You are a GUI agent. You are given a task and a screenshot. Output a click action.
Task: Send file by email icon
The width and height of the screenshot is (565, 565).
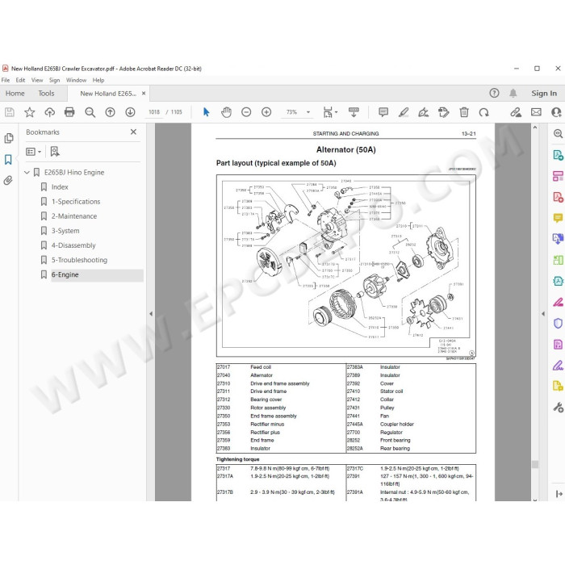536,112
